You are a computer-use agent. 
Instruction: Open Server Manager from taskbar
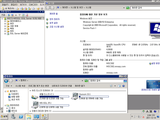coord(13,116)
